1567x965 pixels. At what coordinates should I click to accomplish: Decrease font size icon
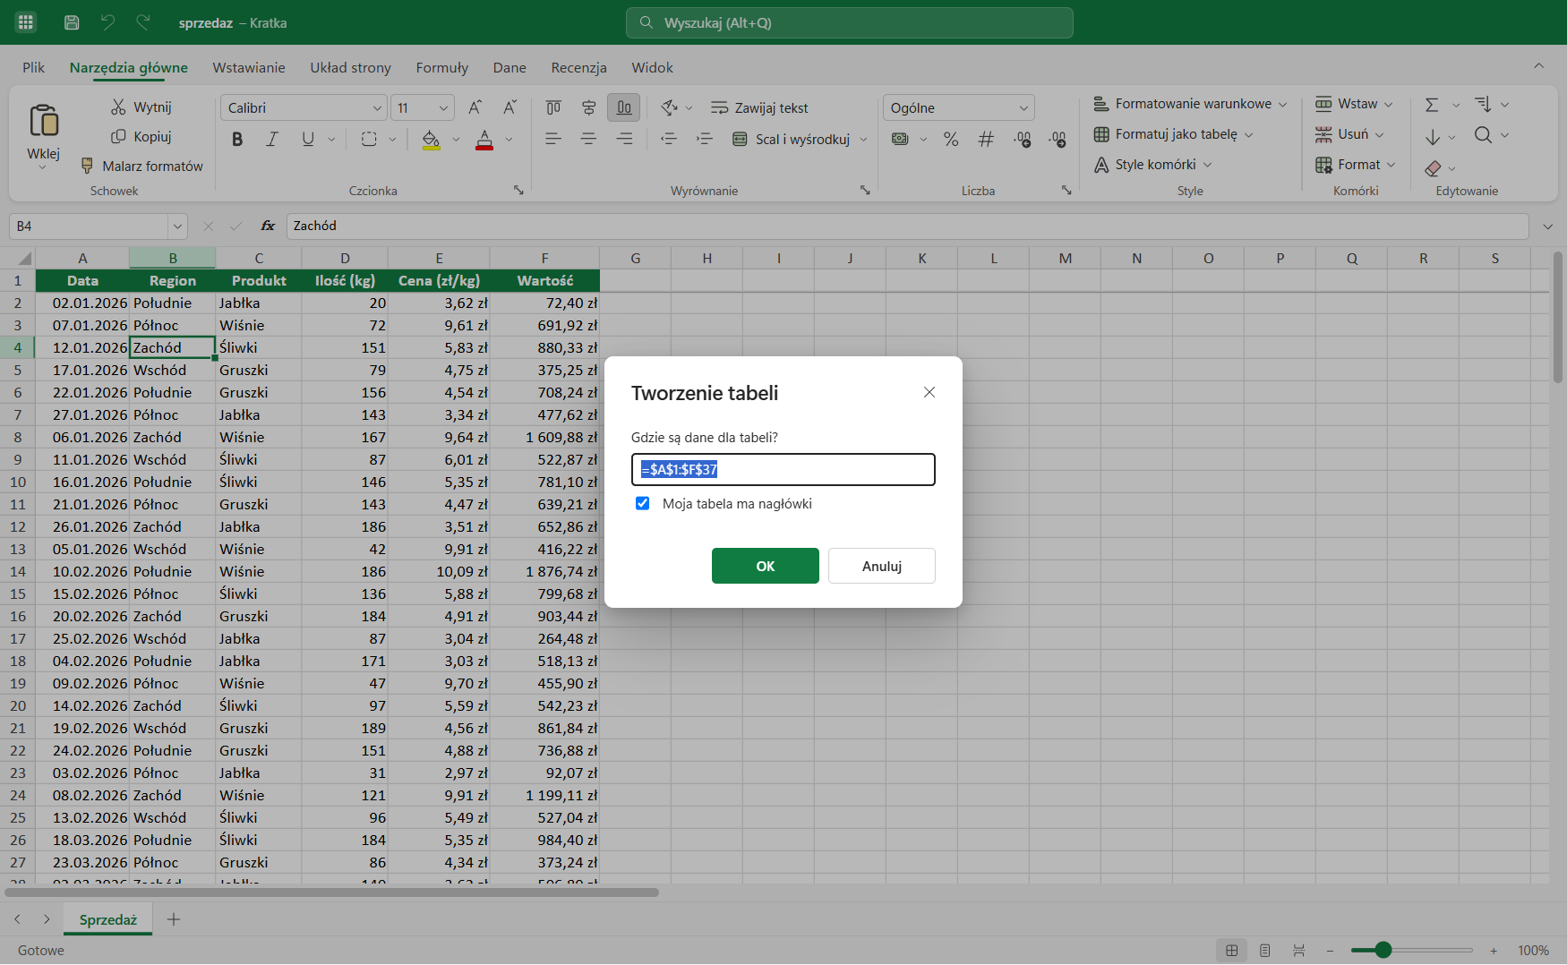click(x=509, y=107)
